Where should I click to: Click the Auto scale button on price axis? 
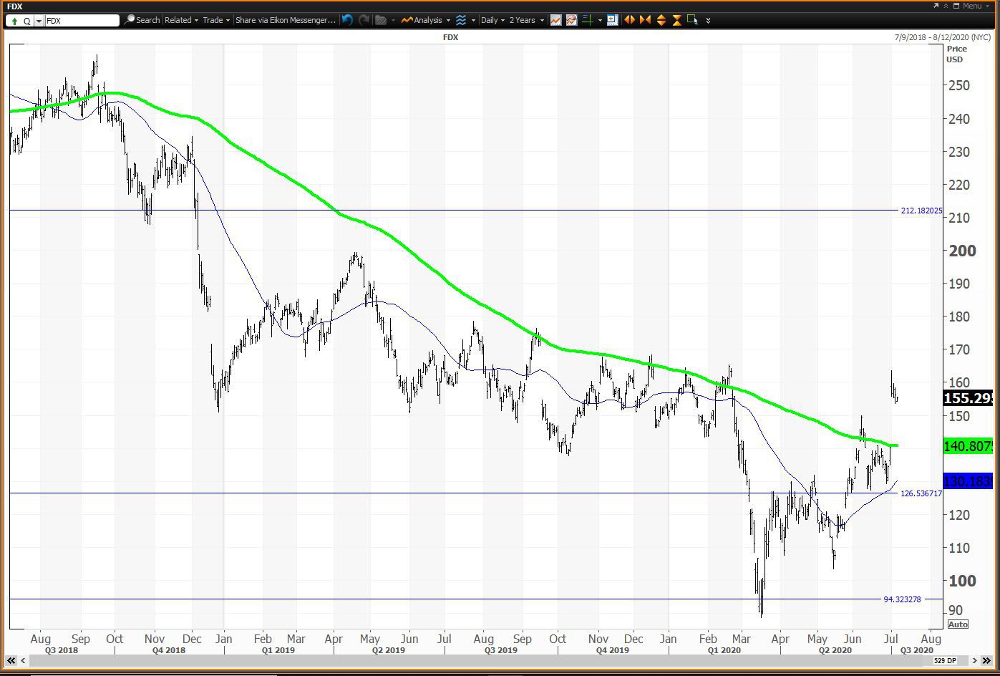point(957,624)
